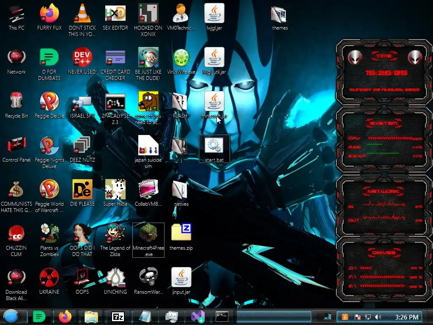Select the Plants vs Zombies icon
433x325 pixels.
click(x=49, y=233)
